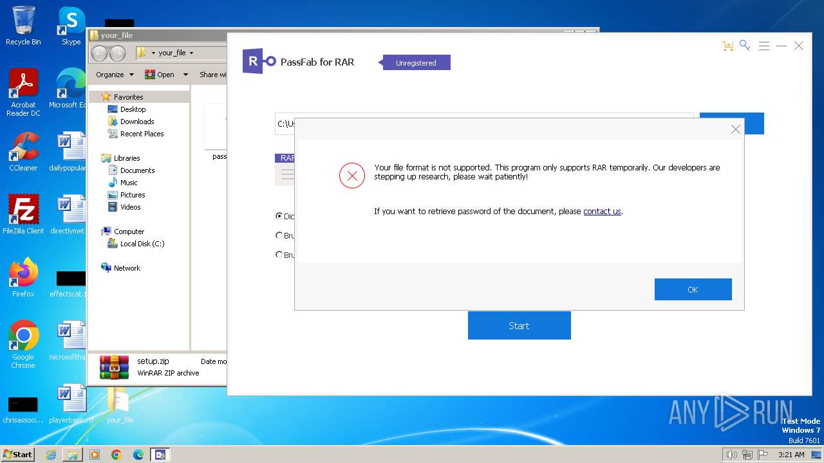
Task: Click the Explorer back navigation arrow
Action: tap(100, 53)
